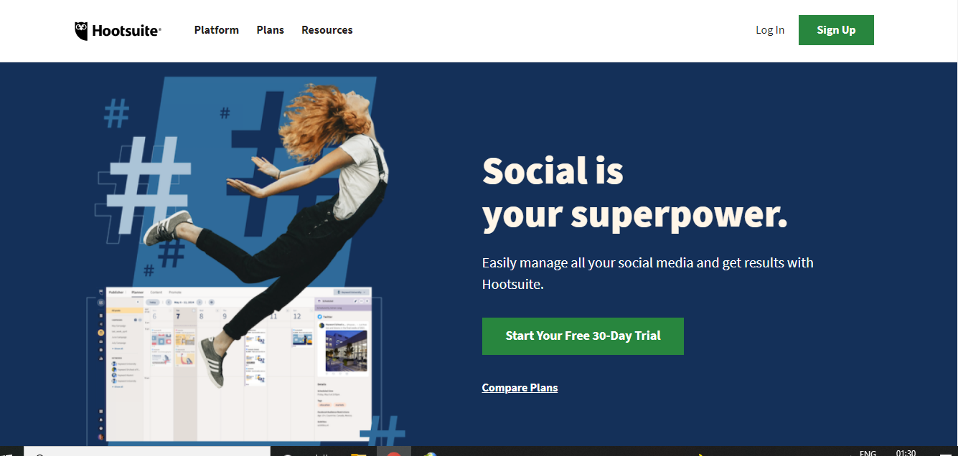
Task: Click the Twitter bird icon in dashboard preview
Action: point(320,317)
